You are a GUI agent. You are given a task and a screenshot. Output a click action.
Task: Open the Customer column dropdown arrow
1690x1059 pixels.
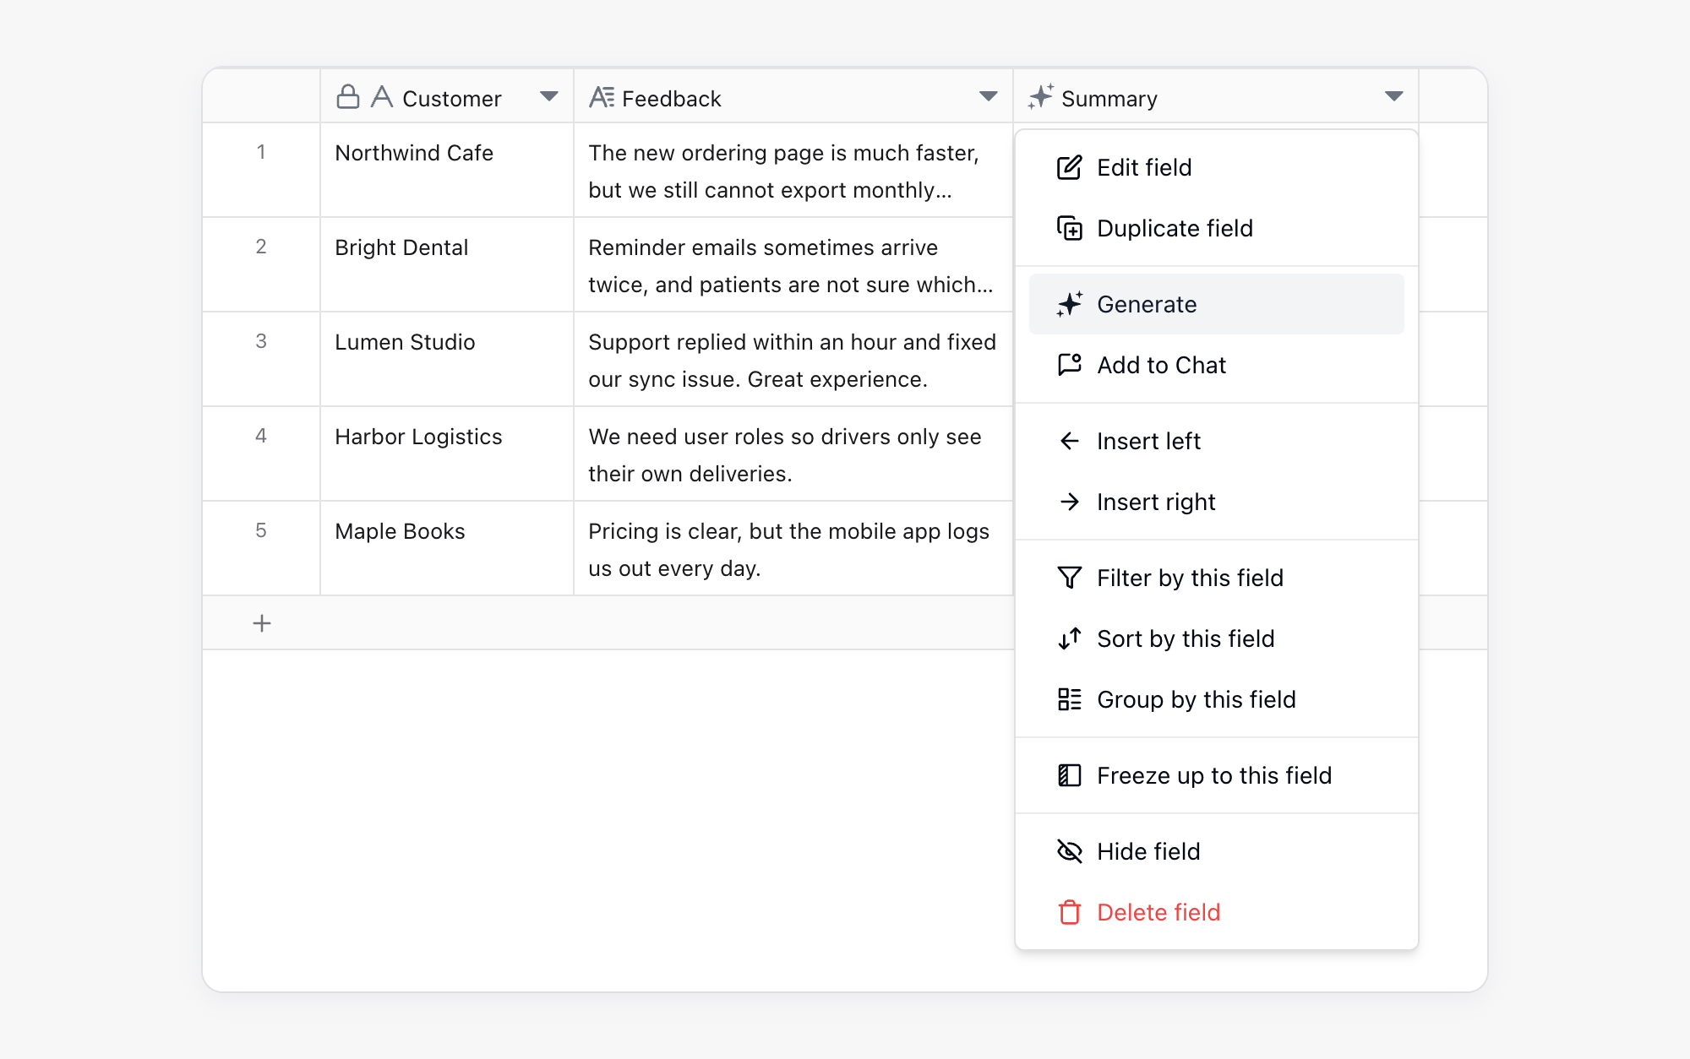549,97
